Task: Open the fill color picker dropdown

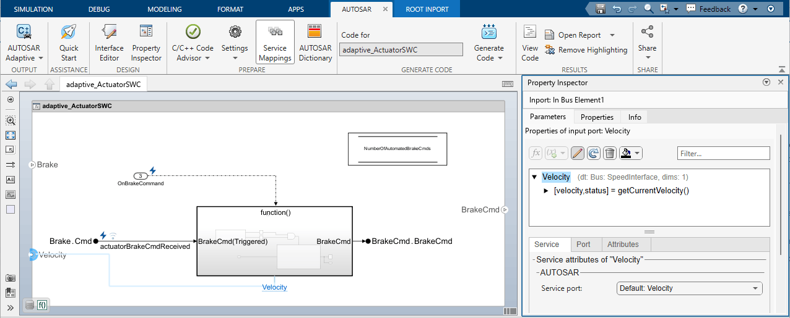Action: pyautogui.click(x=638, y=153)
